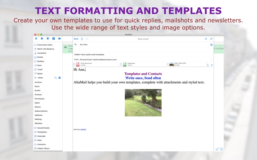Open the Waiting subfolder

click(38, 119)
